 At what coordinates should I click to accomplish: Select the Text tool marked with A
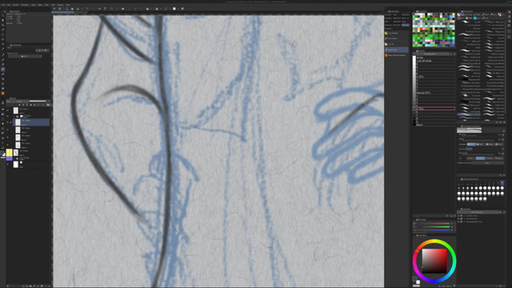point(3,138)
